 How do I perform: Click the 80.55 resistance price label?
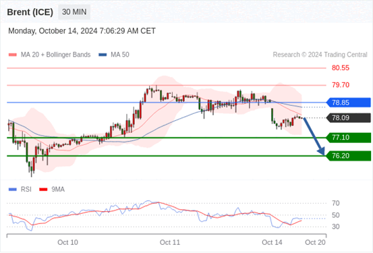click(341, 68)
